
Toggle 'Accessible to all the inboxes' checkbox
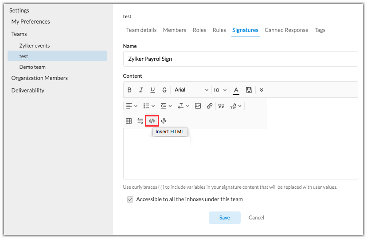130,199
